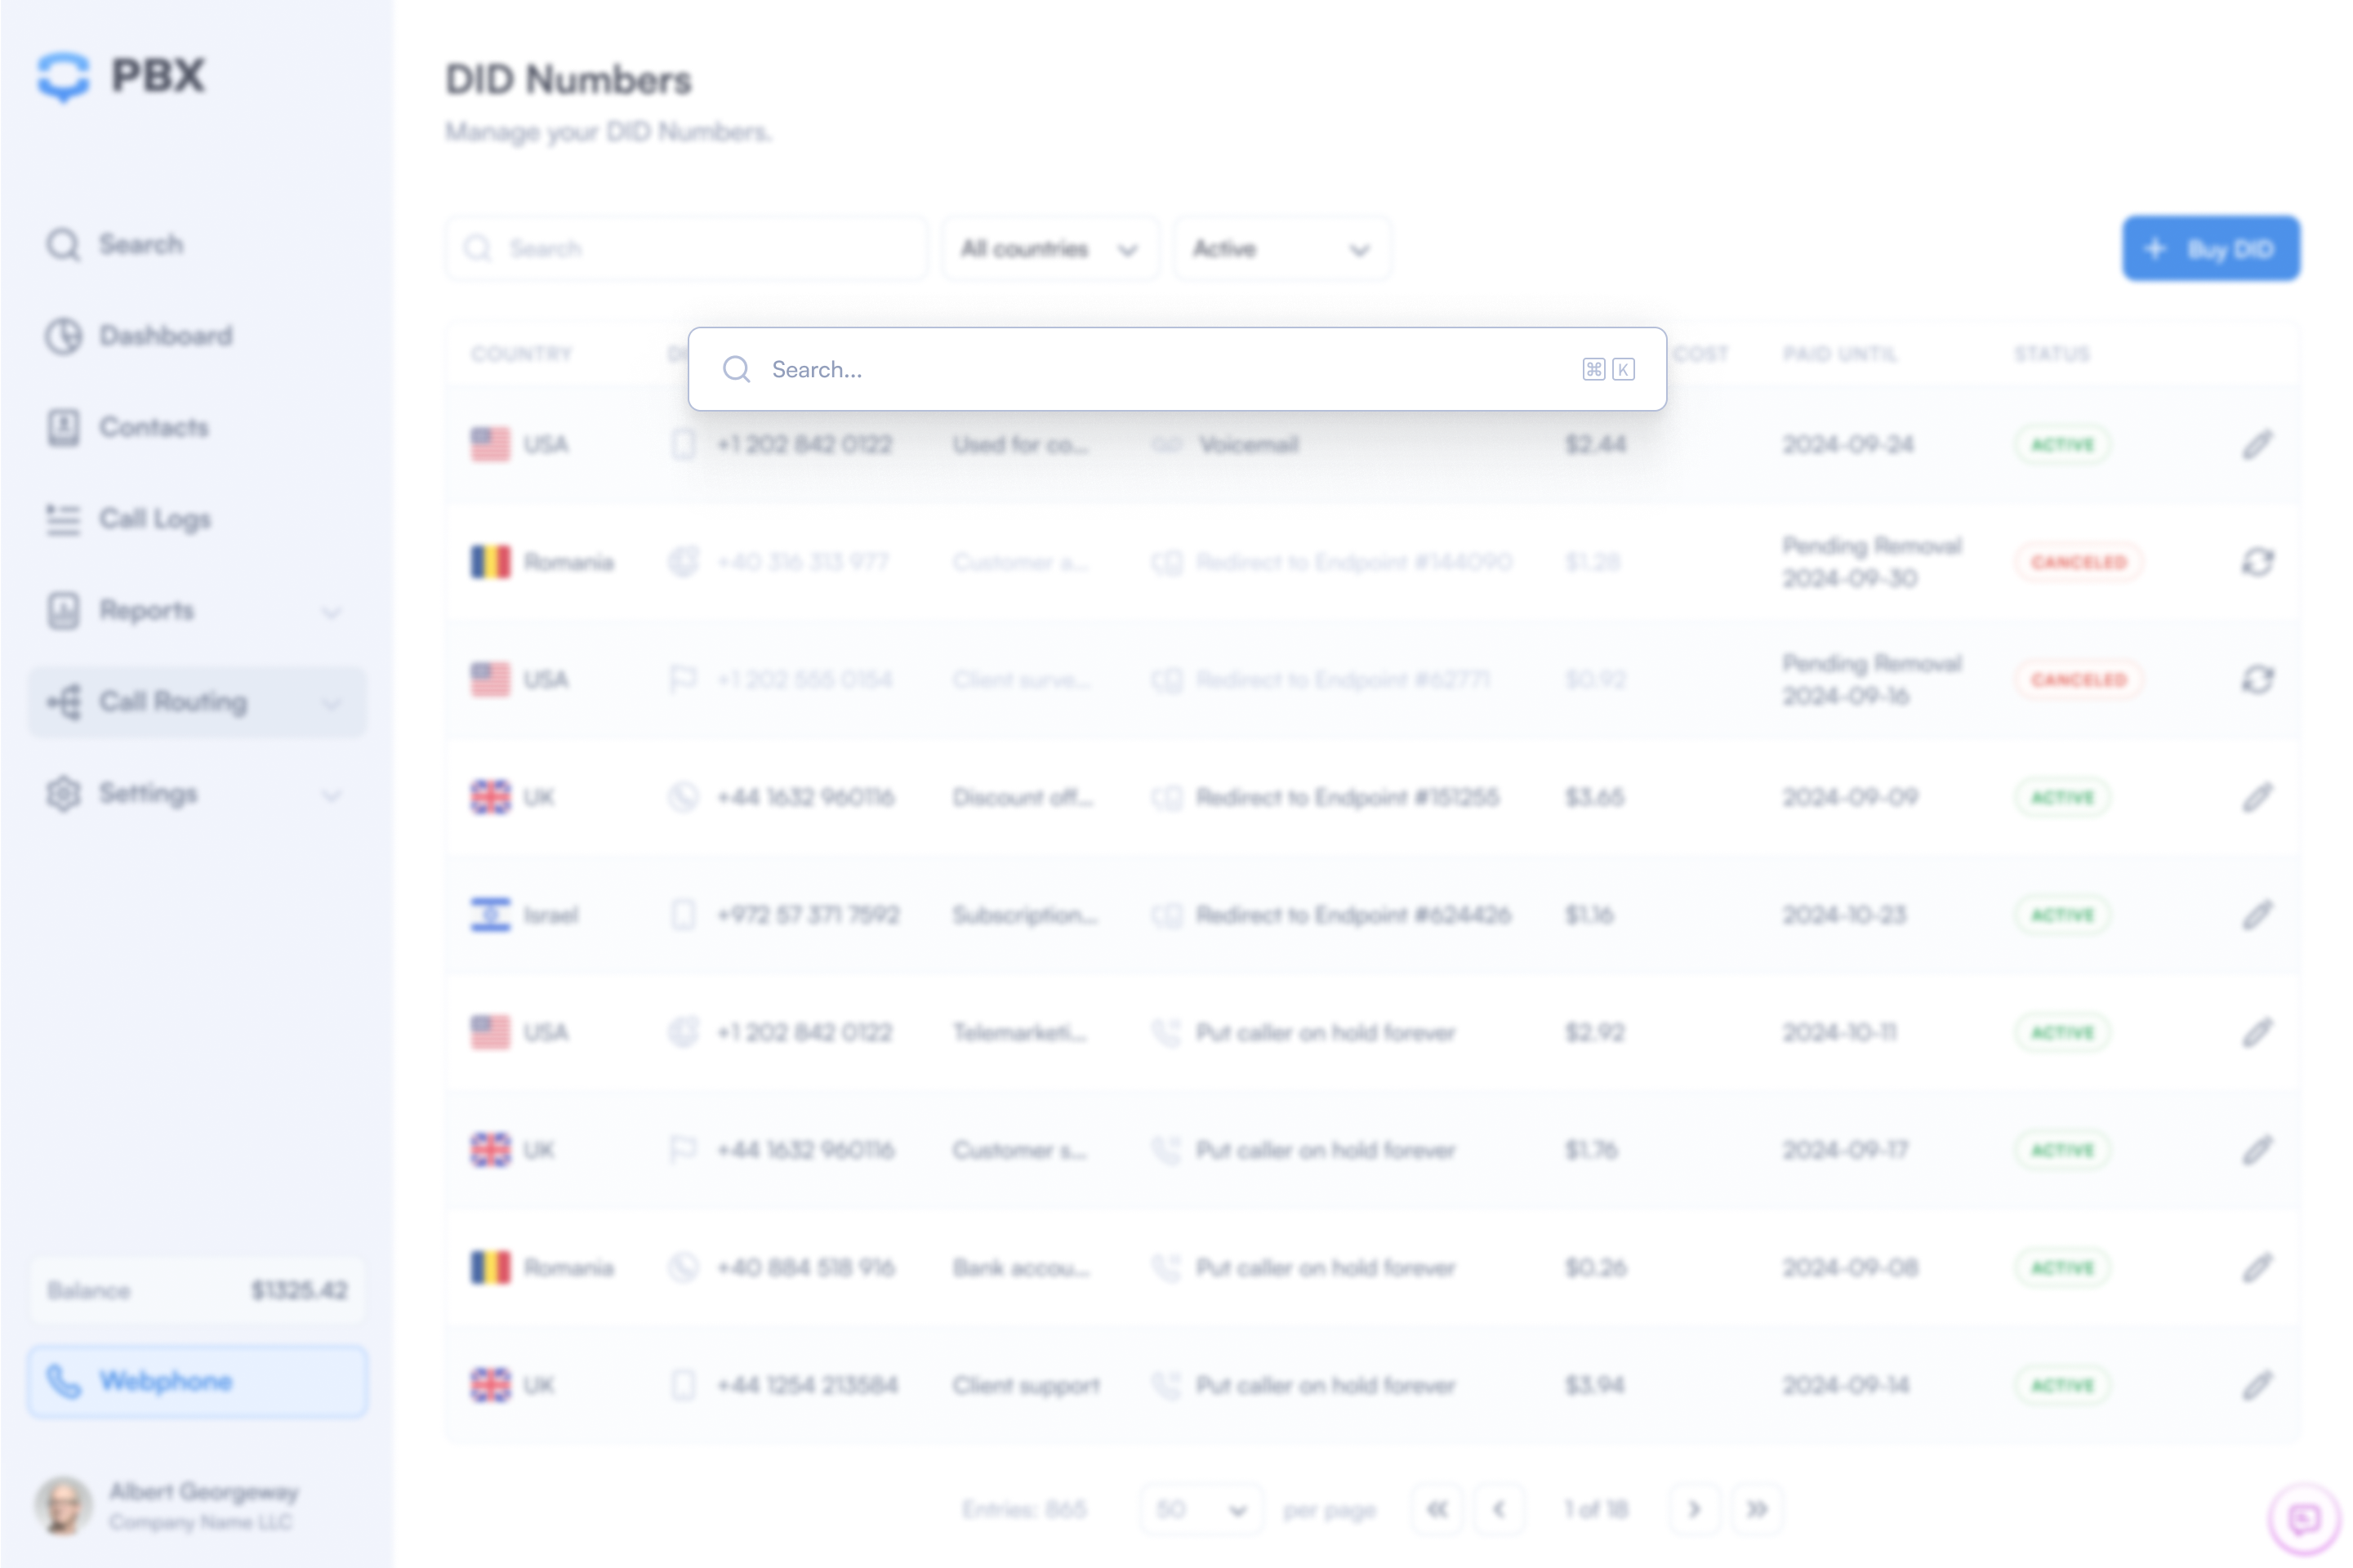This screenshot has width=2353, height=1568.
Task: Click refresh icon on Romania canceled row
Action: 2256,562
